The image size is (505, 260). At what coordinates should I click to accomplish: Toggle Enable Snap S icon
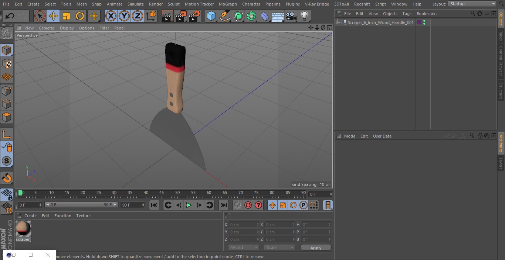7,161
